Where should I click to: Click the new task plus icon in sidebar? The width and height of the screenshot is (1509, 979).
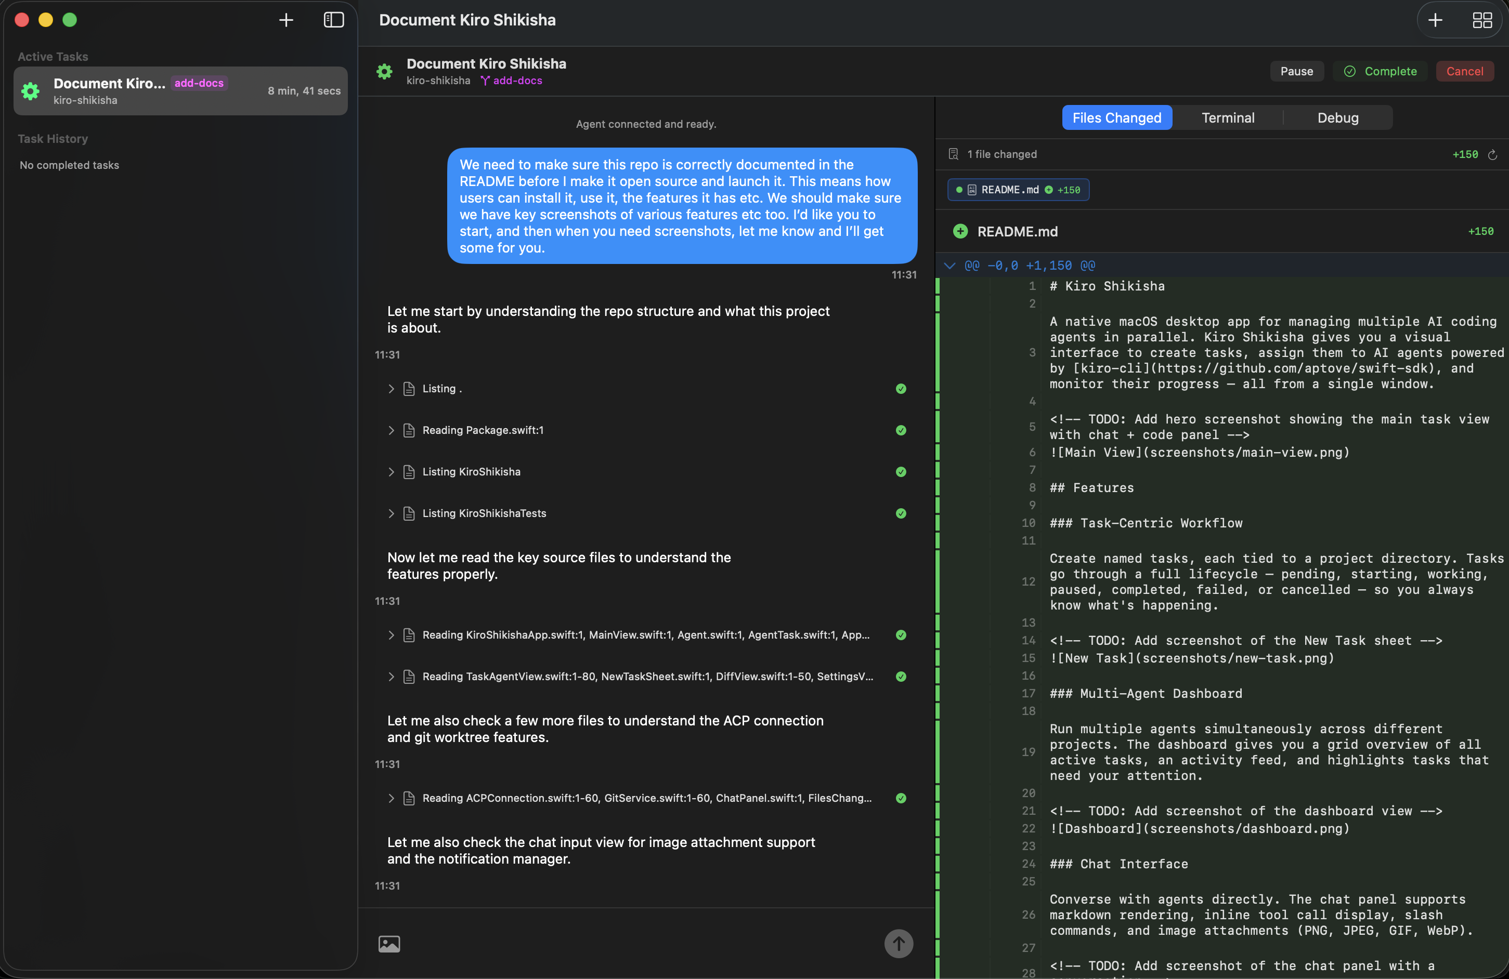pyautogui.click(x=286, y=20)
